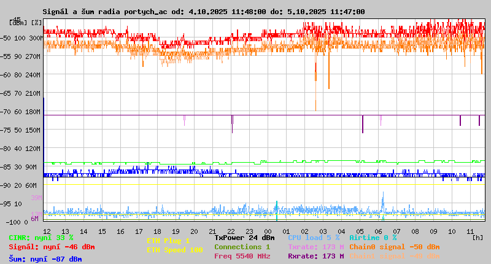
Task: Click the 'Airtime 0 %' legend label
Action: (x=373, y=238)
